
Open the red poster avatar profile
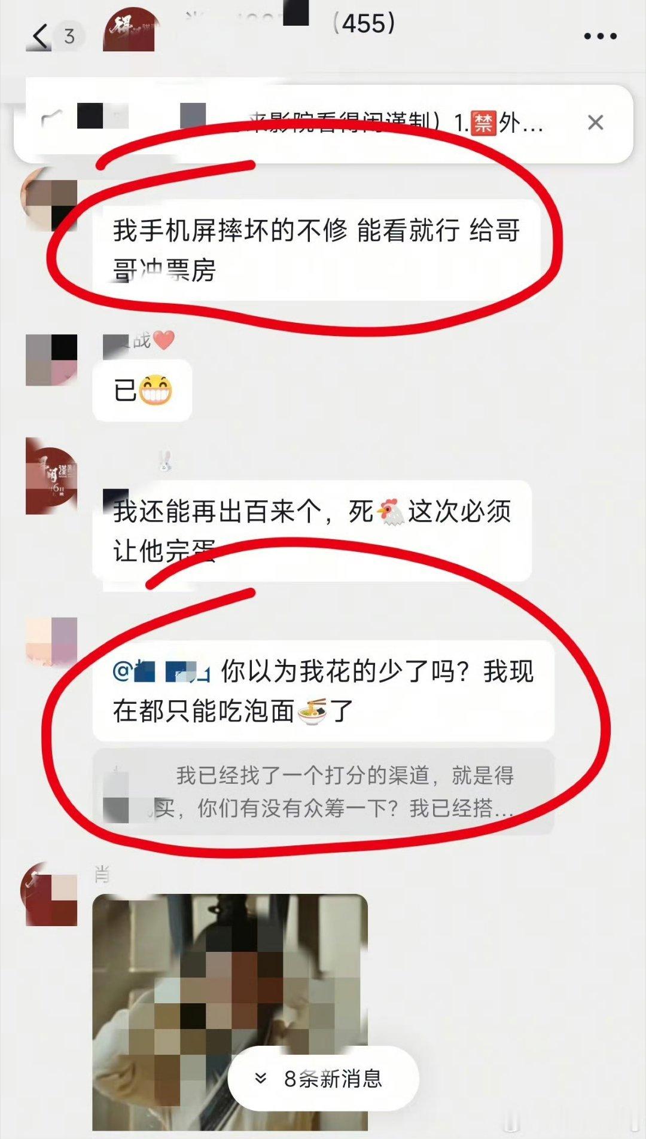click(51, 476)
